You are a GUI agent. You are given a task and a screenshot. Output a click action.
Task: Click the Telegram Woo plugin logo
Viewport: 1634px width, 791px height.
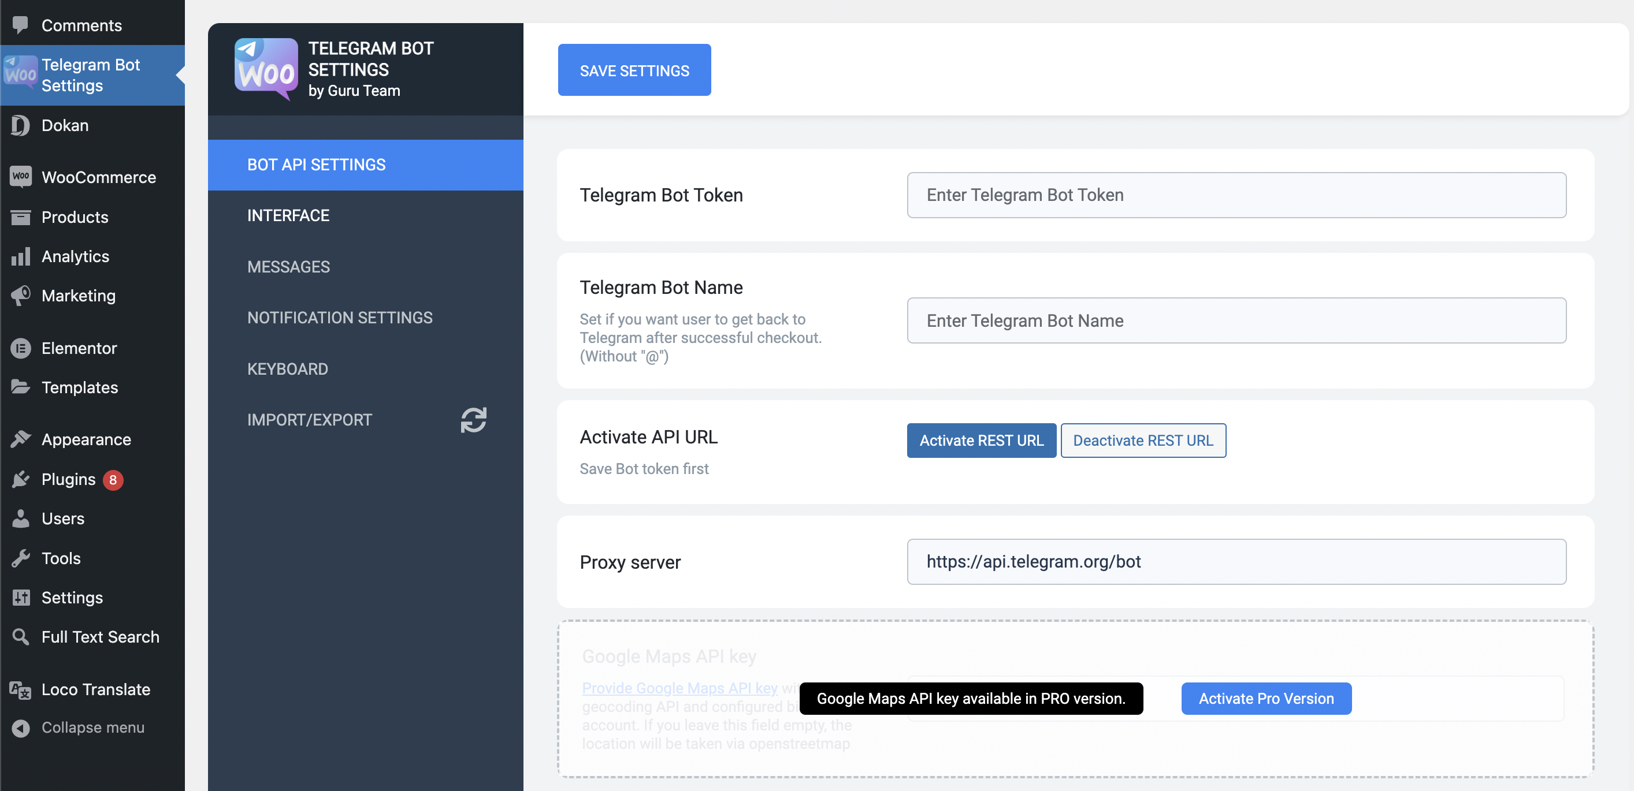click(x=266, y=69)
